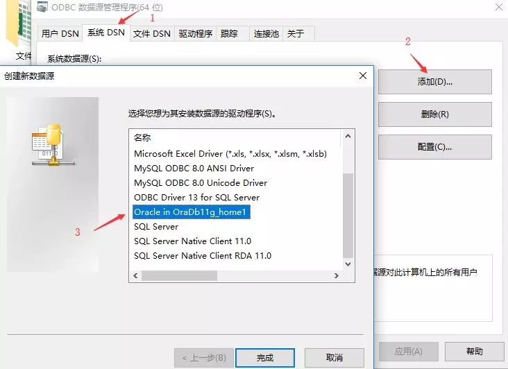Click the 帮助 button
Image resolution: width=508 pixels, height=369 pixels.
point(475,352)
